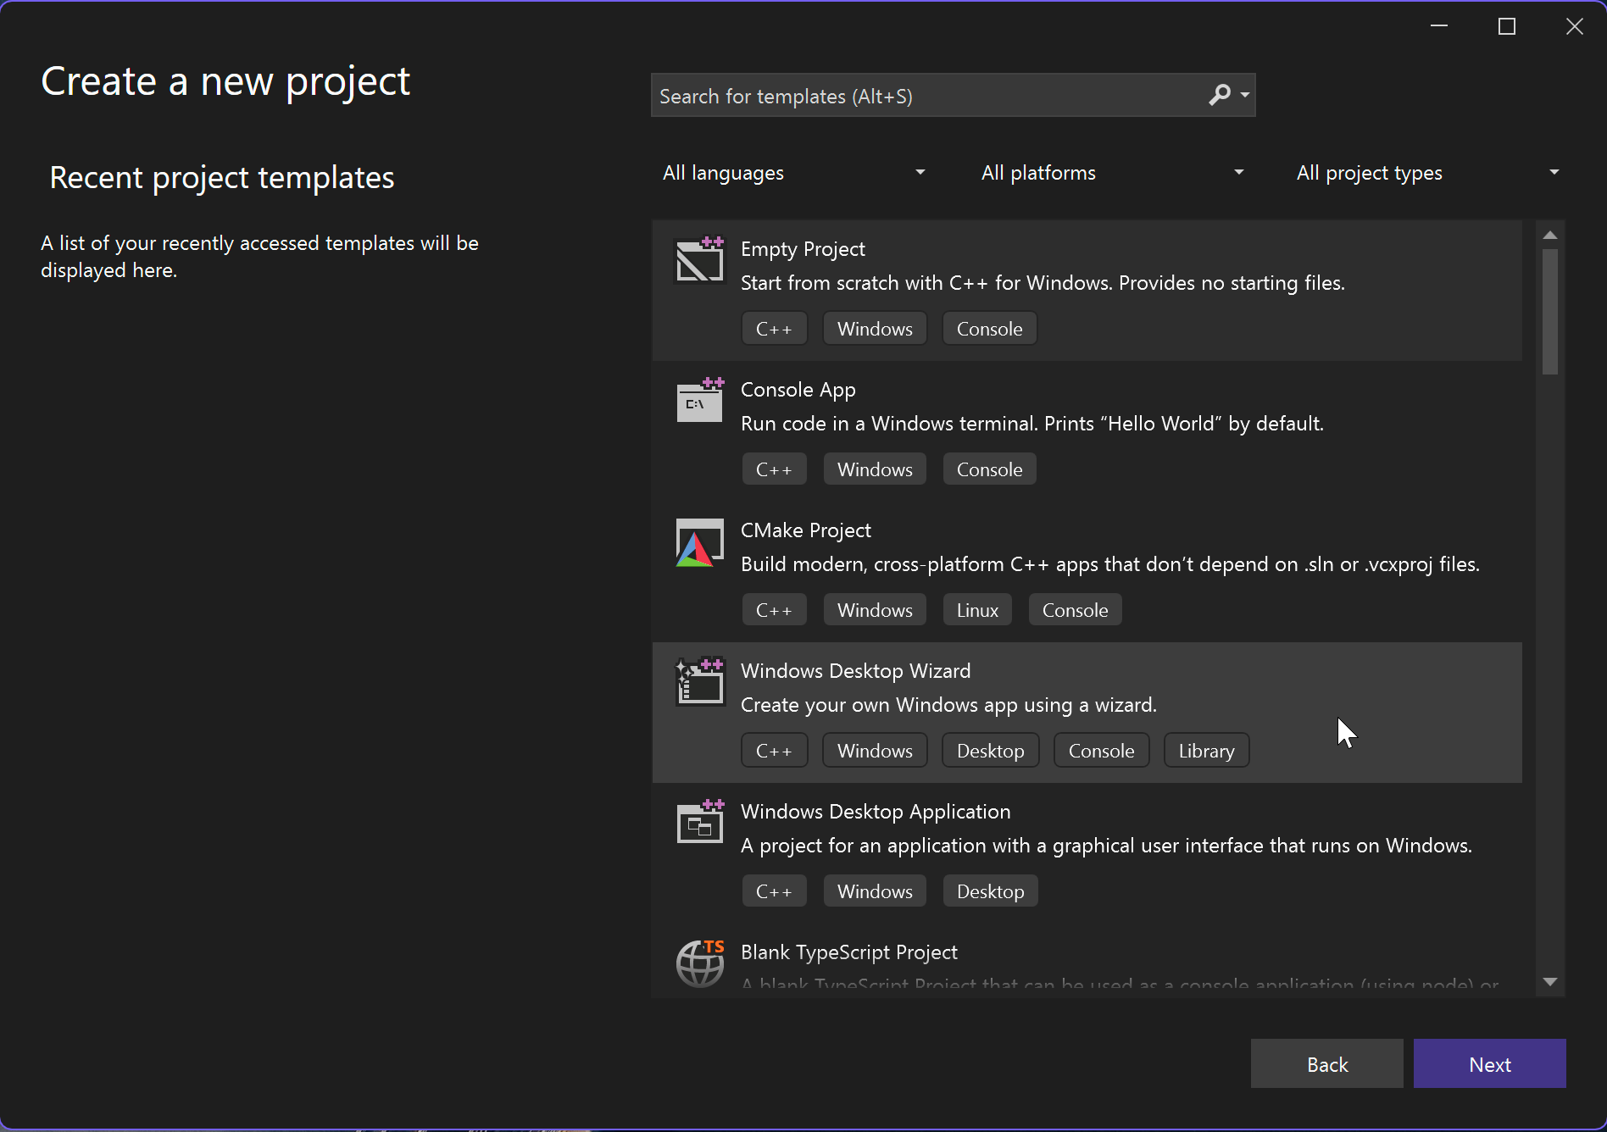Click the Recent project templates heading
This screenshot has width=1607, height=1132.
(222, 178)
